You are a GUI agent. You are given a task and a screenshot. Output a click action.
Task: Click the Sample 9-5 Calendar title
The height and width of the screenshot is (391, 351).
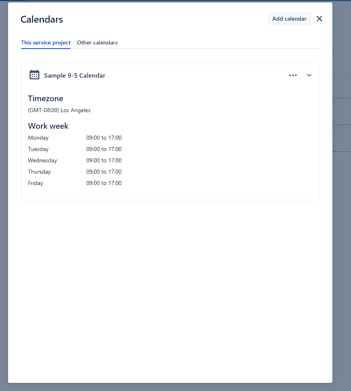75,76
